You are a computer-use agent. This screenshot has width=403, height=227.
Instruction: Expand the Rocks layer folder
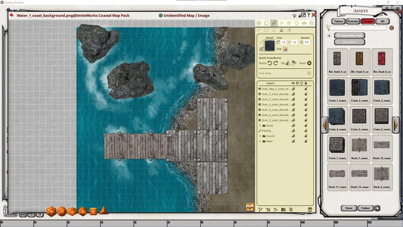point(260,125)
